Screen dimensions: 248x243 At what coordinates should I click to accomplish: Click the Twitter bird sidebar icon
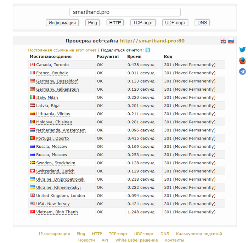click(242, 50)
